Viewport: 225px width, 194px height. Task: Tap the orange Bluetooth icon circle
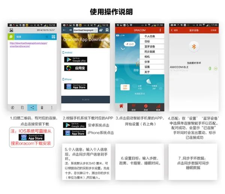194,46
